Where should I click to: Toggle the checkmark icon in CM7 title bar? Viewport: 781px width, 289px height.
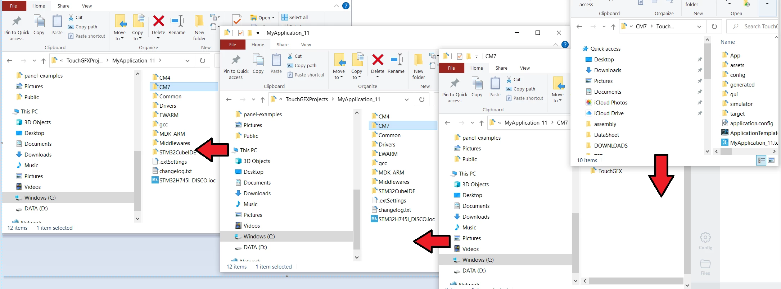pos(459,56)
